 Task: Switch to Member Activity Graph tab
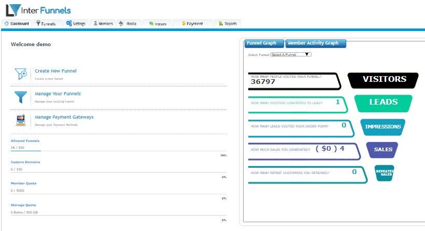click(x=316, y=44)
